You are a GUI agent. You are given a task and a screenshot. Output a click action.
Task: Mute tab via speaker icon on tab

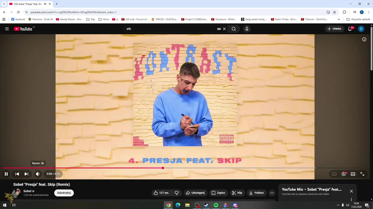pos(45,4)
